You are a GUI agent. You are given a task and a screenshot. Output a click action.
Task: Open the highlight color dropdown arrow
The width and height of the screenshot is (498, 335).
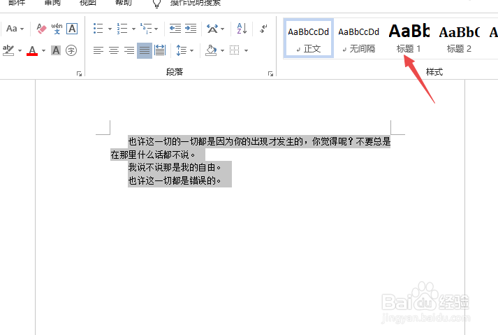(20, 50)
